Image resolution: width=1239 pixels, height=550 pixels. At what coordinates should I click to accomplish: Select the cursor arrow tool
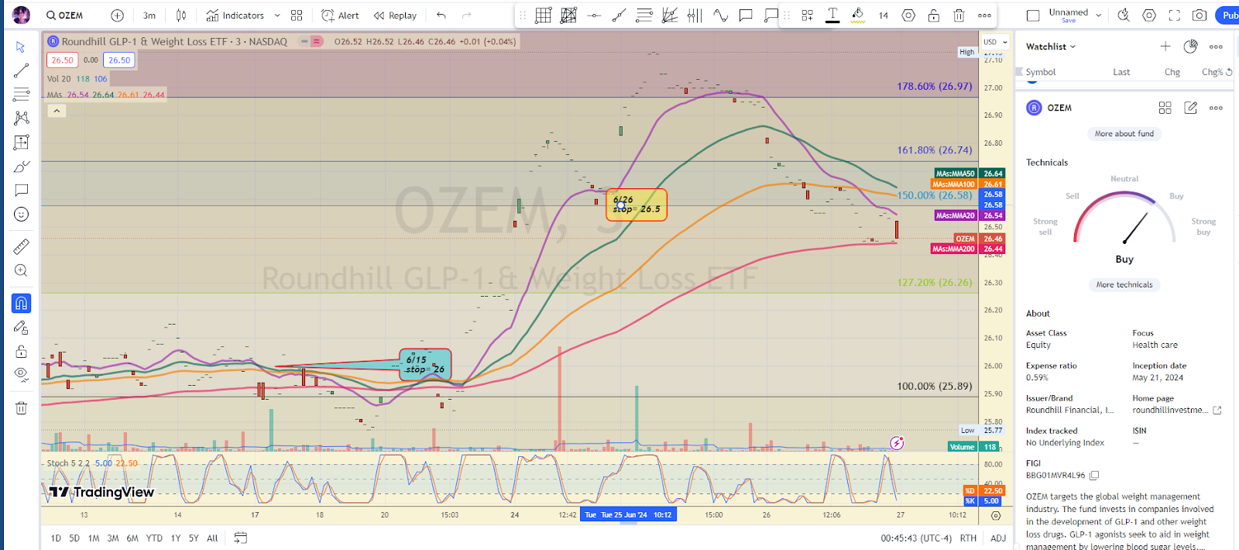click(x=21, y=47)
